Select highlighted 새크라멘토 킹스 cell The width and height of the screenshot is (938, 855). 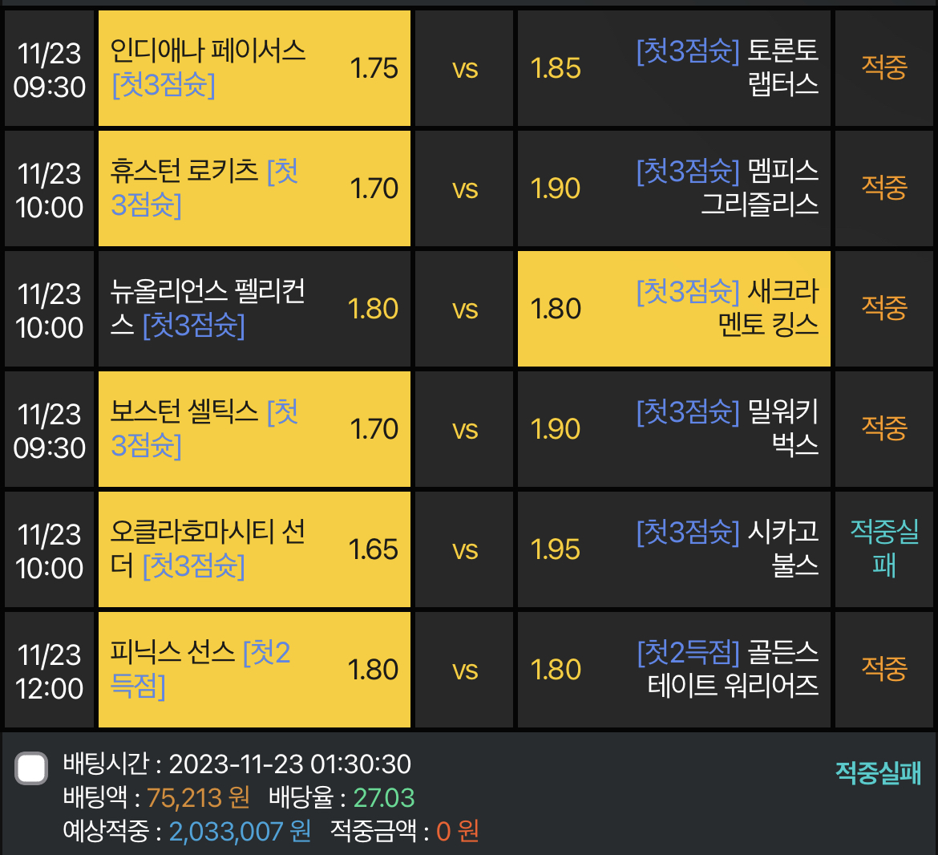(x=673, y=309)
